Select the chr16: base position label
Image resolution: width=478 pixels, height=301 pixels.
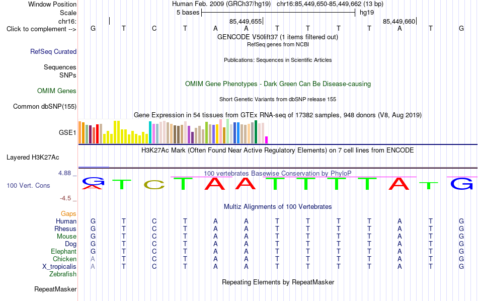click(x=67, y=21)
